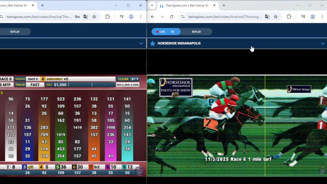Switch to LIVE R5 video in the right window

pyautogui.click(x=166, y=32)
